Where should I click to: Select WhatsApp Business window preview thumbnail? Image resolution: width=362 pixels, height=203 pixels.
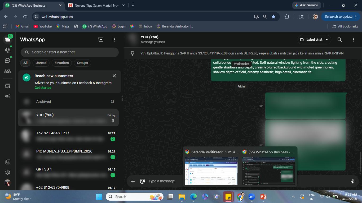pyautogui.click(x=269, y=171)
